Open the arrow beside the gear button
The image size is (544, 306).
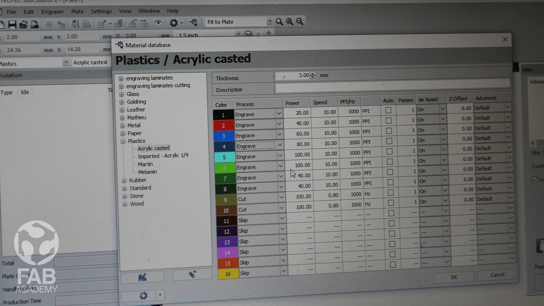(x=160, y=295)
